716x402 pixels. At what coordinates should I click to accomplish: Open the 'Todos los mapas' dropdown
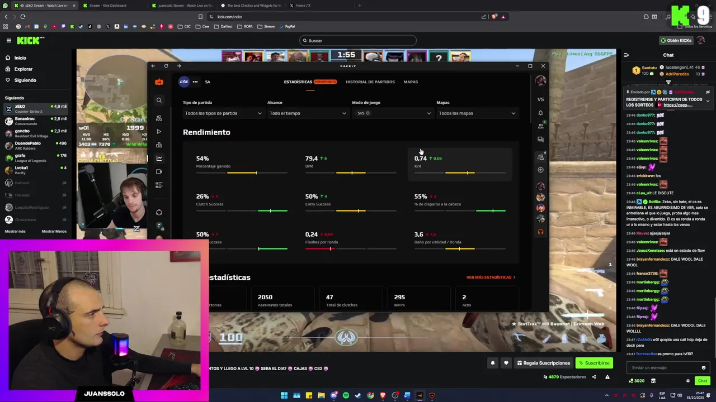click(x=477, y=113)
